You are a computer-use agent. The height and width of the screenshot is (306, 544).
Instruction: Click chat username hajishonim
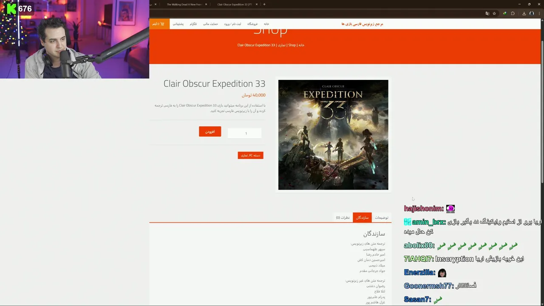pyautogui.click(x=423, y=209)
